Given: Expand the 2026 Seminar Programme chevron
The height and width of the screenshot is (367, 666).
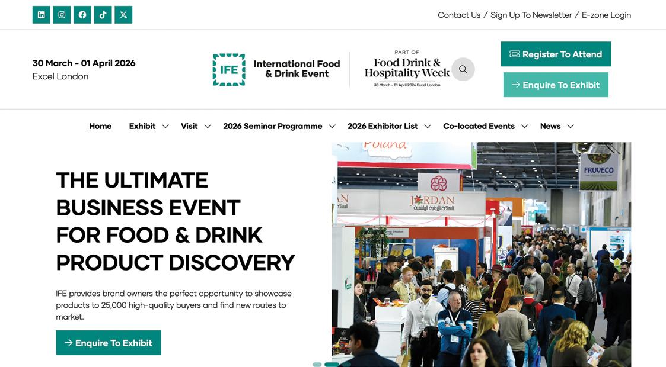Looking at the screenshot, I should tap(332, 126).
